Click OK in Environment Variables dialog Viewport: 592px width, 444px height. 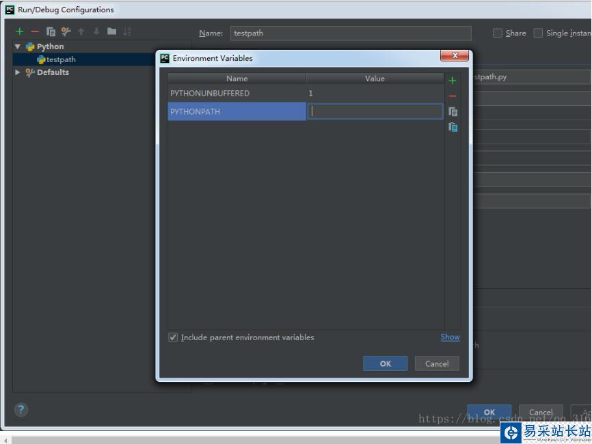pyautogui.click(x=385, y=363)
